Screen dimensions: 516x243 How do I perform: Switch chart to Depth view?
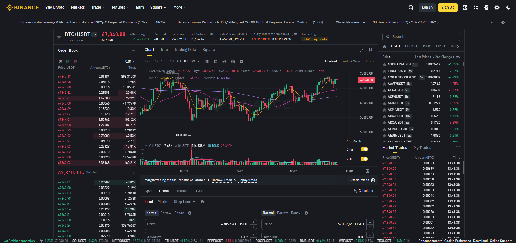pyautogui.click(x=369, y=61)
